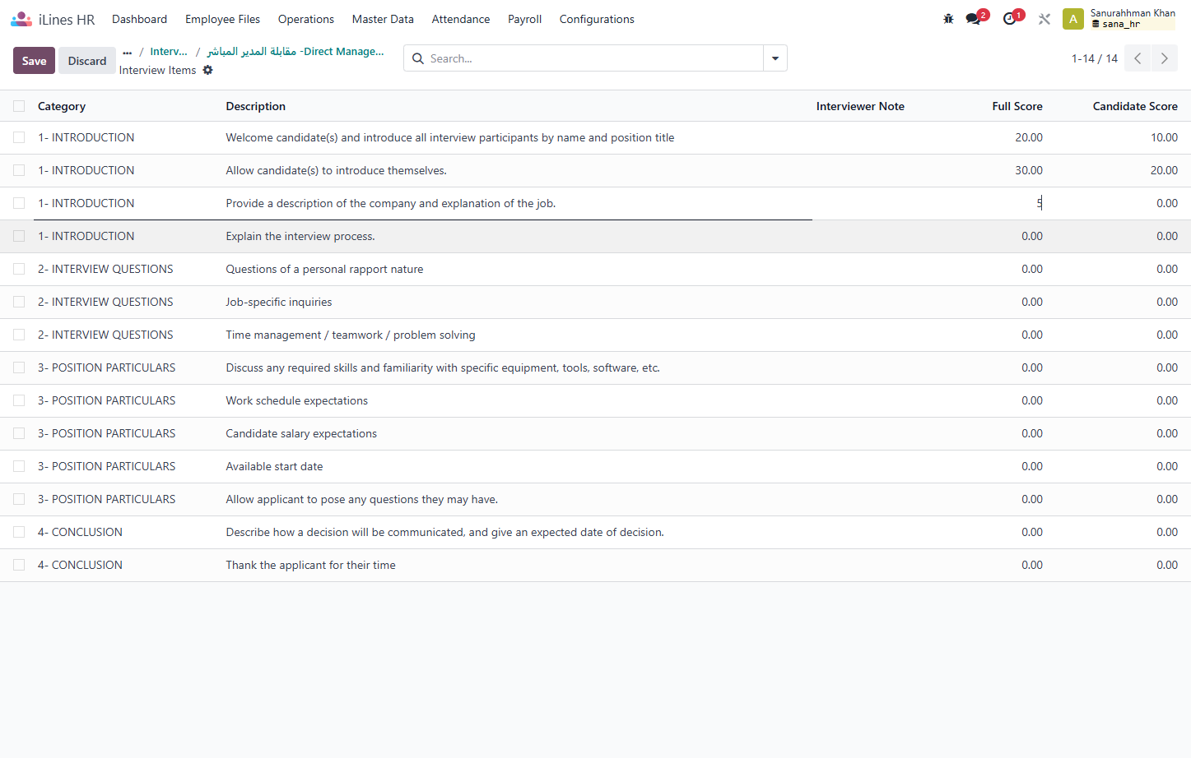Check the 'Explain the interview process' row checkbox
Viewport: 1191px width, 758px height.
pyautogui.click(x=19, y=236)
